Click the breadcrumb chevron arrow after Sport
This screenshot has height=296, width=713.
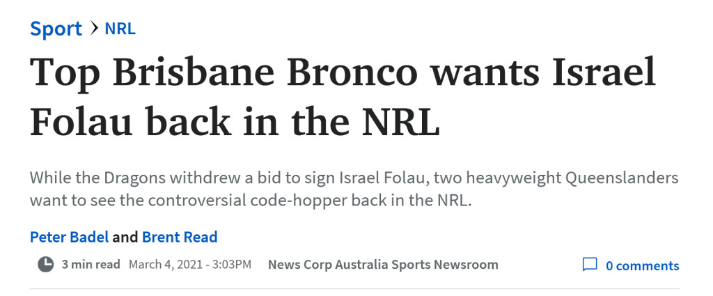click(94, 29)
